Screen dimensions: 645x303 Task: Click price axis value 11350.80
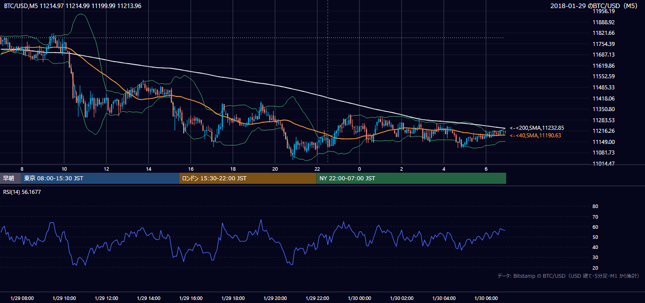pos(604,109)
